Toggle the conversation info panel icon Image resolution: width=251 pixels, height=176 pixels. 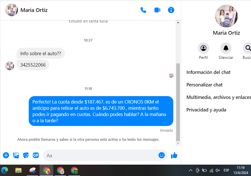point(171,10)
